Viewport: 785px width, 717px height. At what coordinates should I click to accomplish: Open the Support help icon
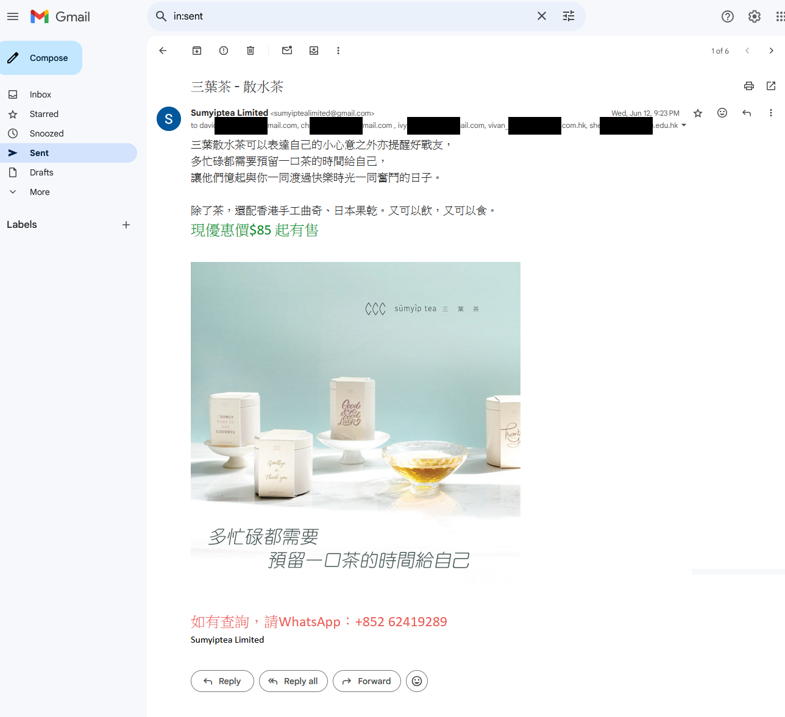pyautogui.click(x=728, y=16)
